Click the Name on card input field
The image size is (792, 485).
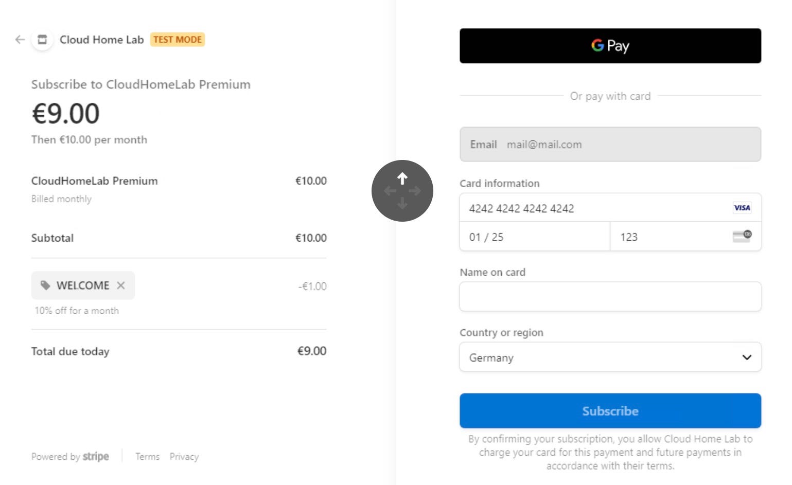610,296
